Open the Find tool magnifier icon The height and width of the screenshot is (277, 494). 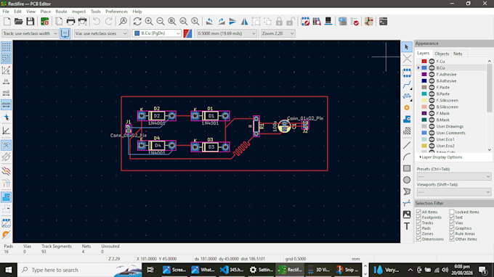point(123,21)
